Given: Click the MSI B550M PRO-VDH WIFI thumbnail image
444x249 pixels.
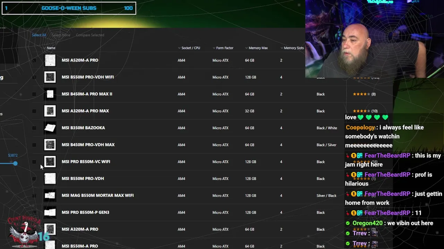Looking at the screenshot, I should [x=50, y=77].
